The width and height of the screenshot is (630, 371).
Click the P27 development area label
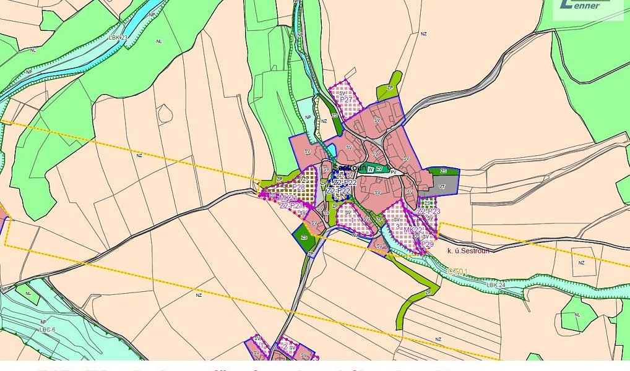(x=346, y=100)
